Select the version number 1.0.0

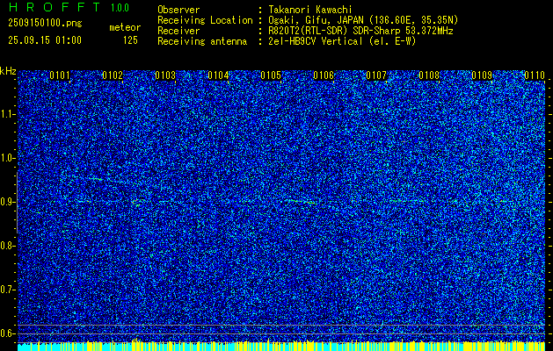pyautogui.click(x=120, y=8)
